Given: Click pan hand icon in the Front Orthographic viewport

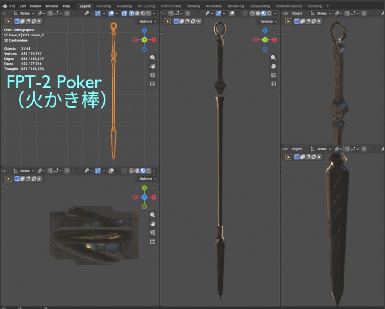Looking at the screenshot, I should (x=153, y=66).
